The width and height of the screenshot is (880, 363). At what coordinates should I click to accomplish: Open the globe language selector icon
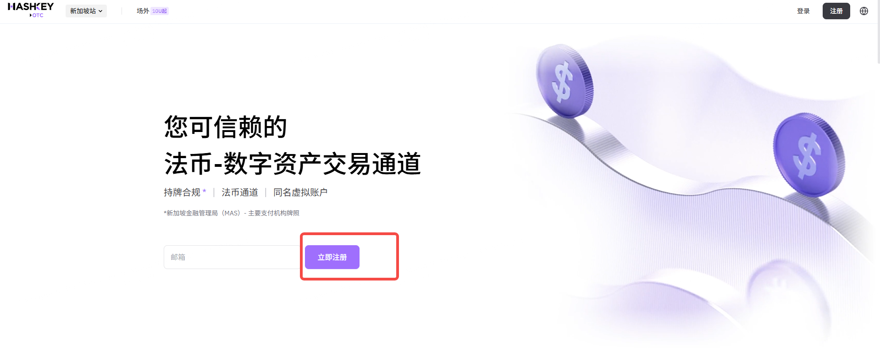(864, 11)
